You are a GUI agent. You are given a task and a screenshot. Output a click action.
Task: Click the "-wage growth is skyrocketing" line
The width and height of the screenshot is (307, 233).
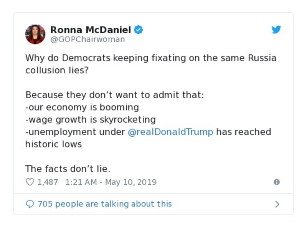pyautogui.click(x=90, y=119)
